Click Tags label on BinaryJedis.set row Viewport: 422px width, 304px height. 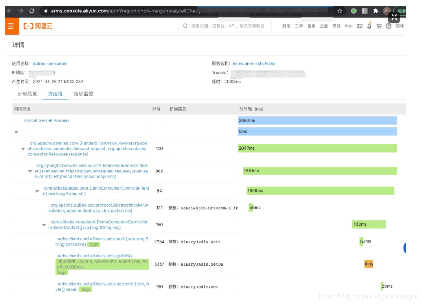[x=85, y=289]
